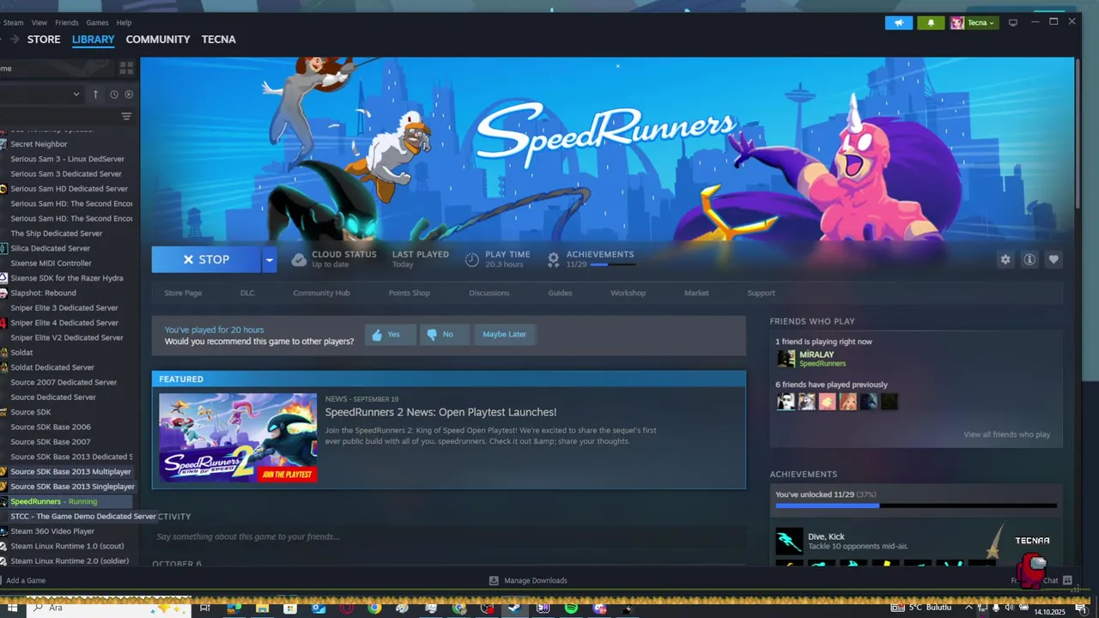The image size is (1099, 618).
Task: Open the Friends menu
Action: pos(66,22)
